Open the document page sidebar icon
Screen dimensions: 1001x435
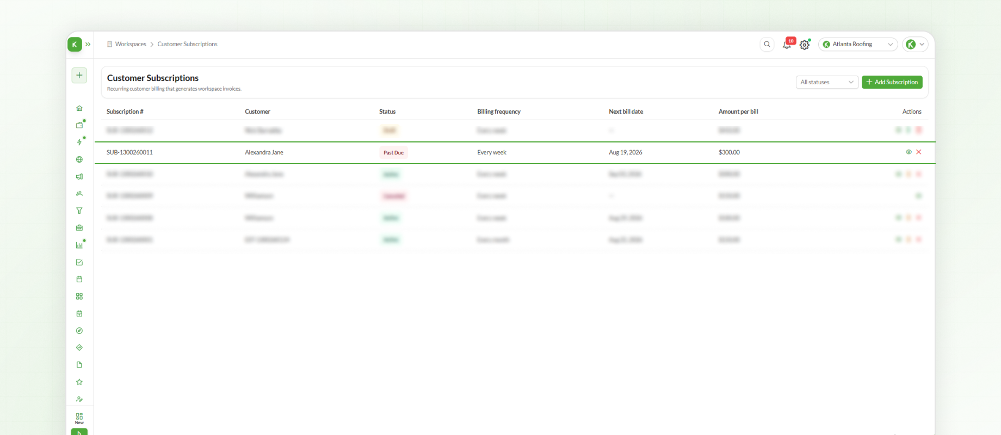pos(79,365)
